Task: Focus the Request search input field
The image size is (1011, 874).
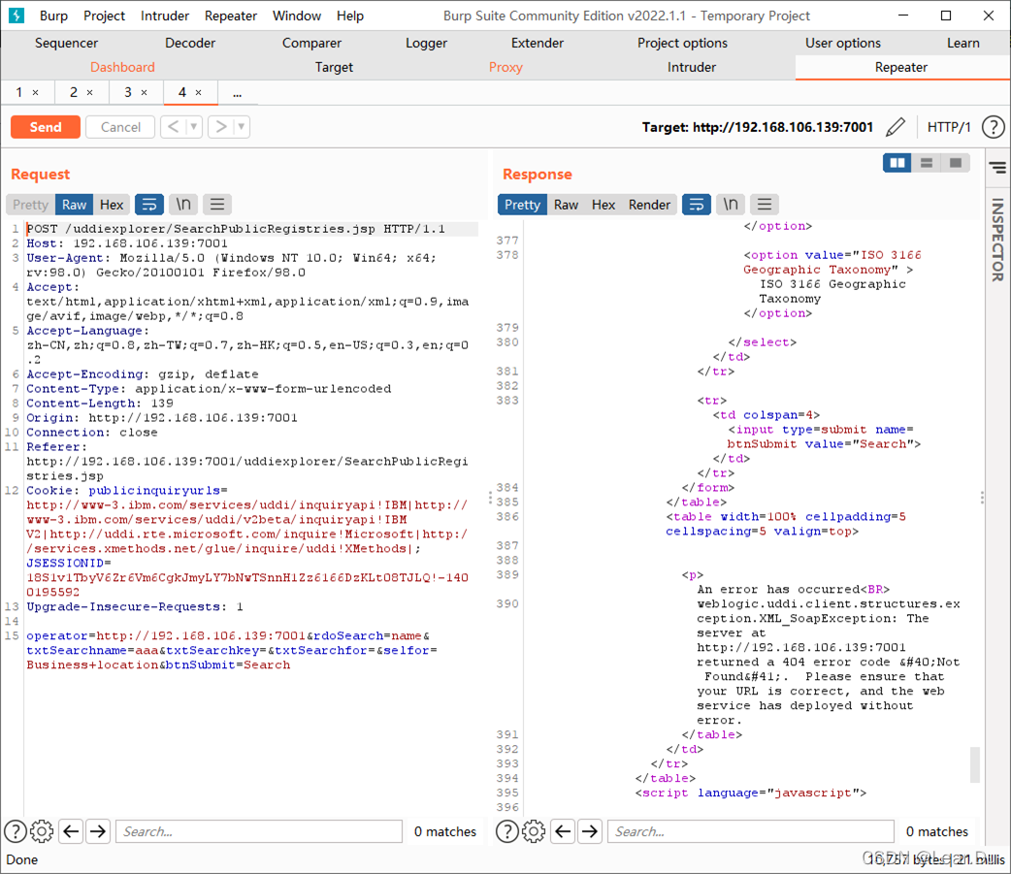Action: tap(259, 831)
